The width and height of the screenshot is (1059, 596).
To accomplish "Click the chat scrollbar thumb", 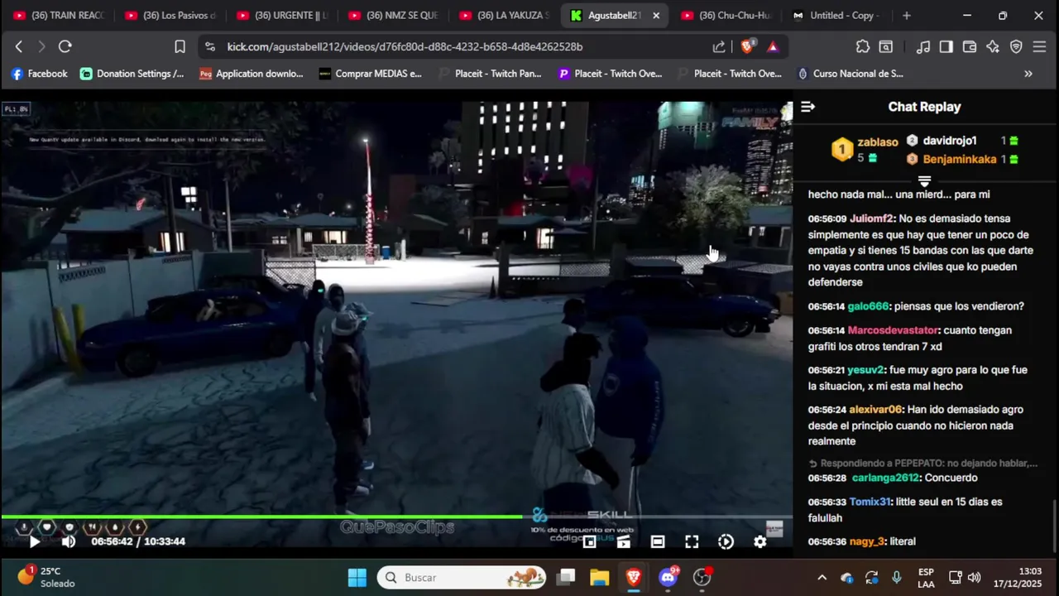I will click(1056, 526).
